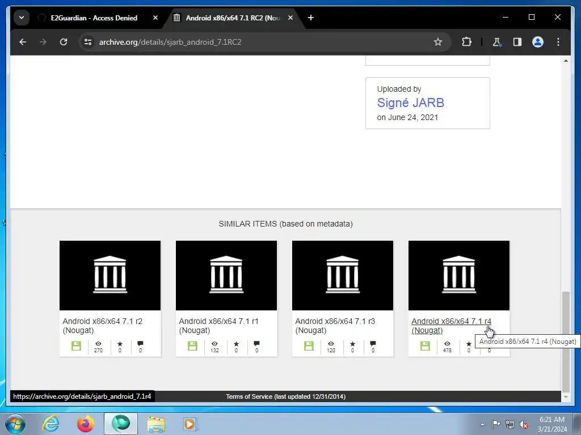Launch Firefox from the taskbar
Screen dimensions: 581x435
pos(86,424)
